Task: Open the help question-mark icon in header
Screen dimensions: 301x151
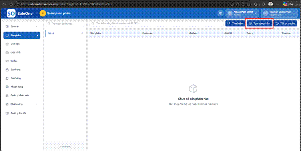Action: tap(221, 13)
